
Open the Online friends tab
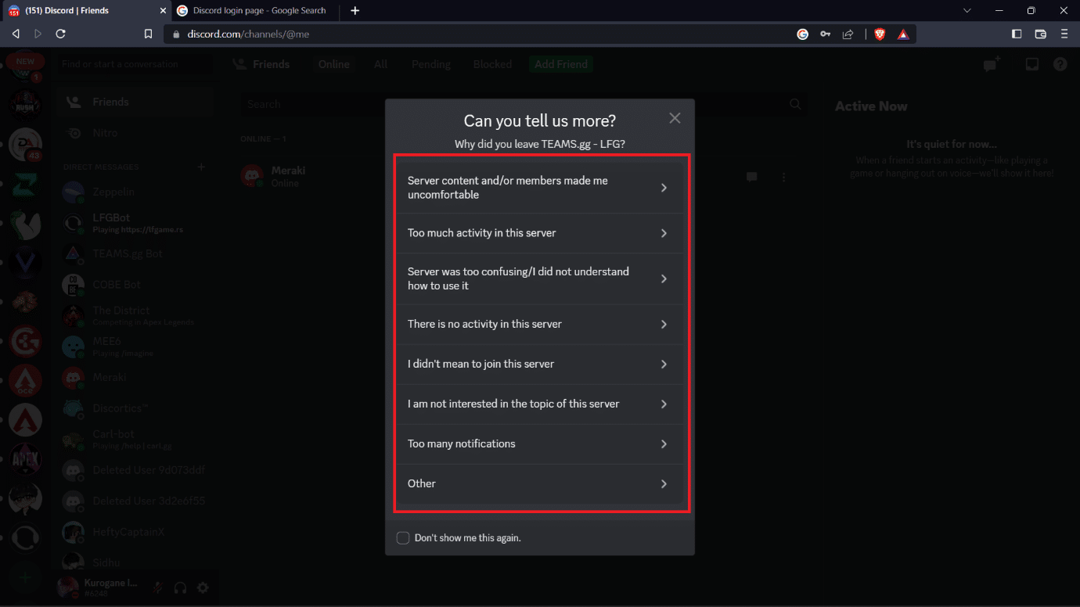[333, 64]
